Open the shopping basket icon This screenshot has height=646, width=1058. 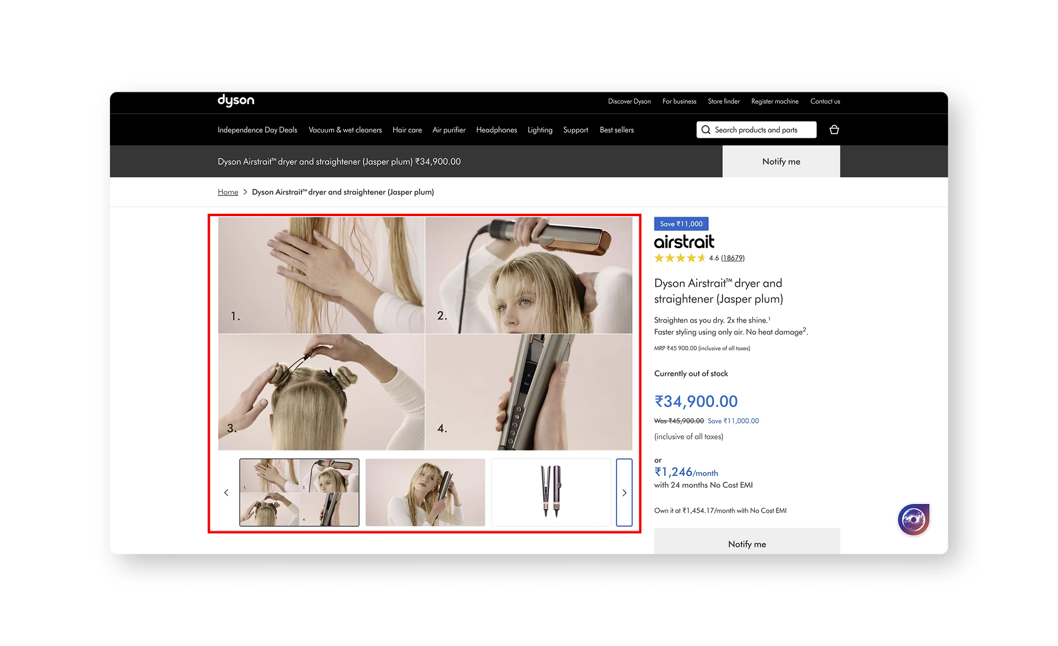(834, 130)
